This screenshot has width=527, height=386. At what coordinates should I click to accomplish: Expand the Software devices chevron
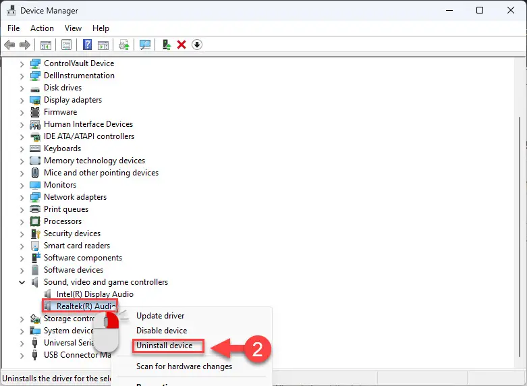22,271
